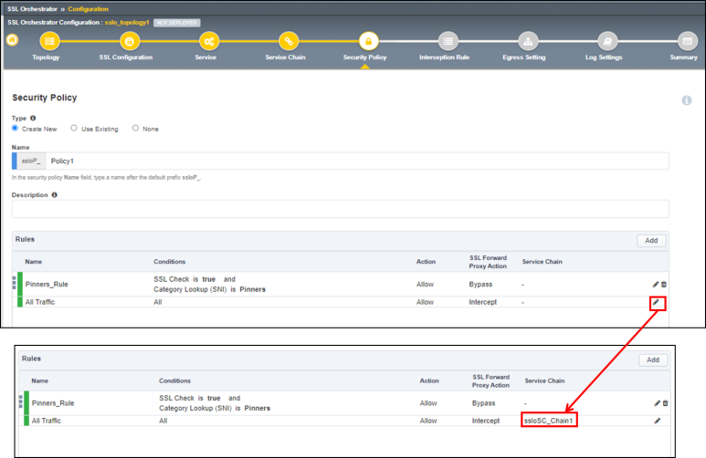The width and height of the screenshot is (706, 458).
Task: Open the SSL Configuration step icon
Action: tap(129, 41)
